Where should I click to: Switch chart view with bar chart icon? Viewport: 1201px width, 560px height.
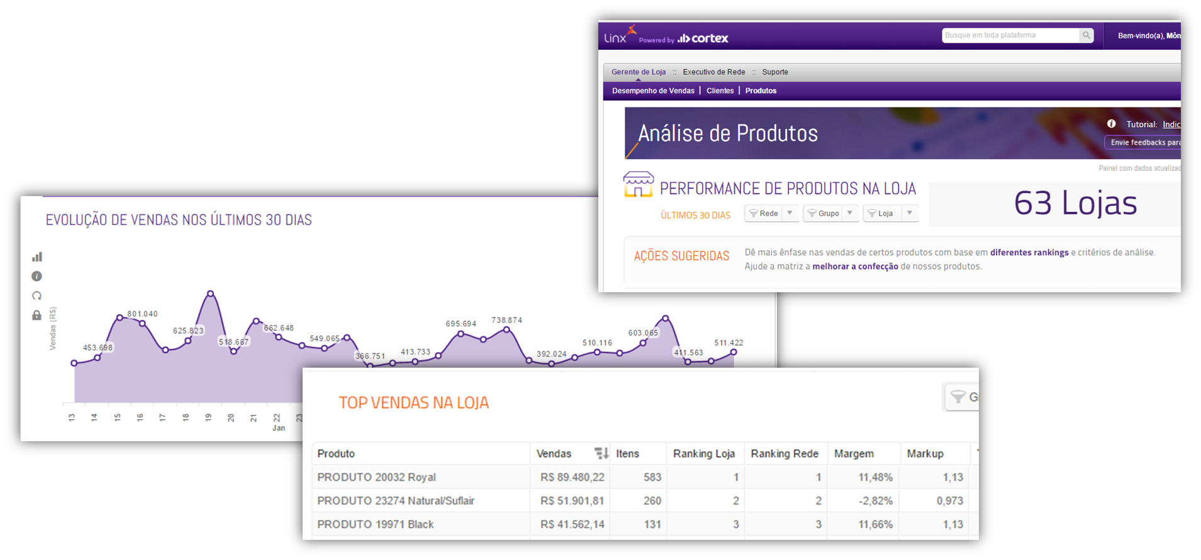(x=37, y=256)
